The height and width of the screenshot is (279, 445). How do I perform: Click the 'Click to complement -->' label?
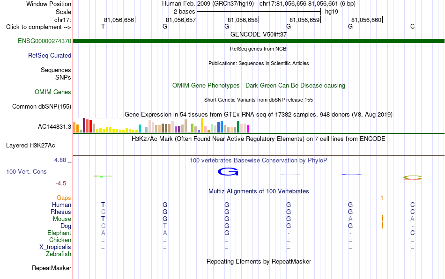click(38, 27)
